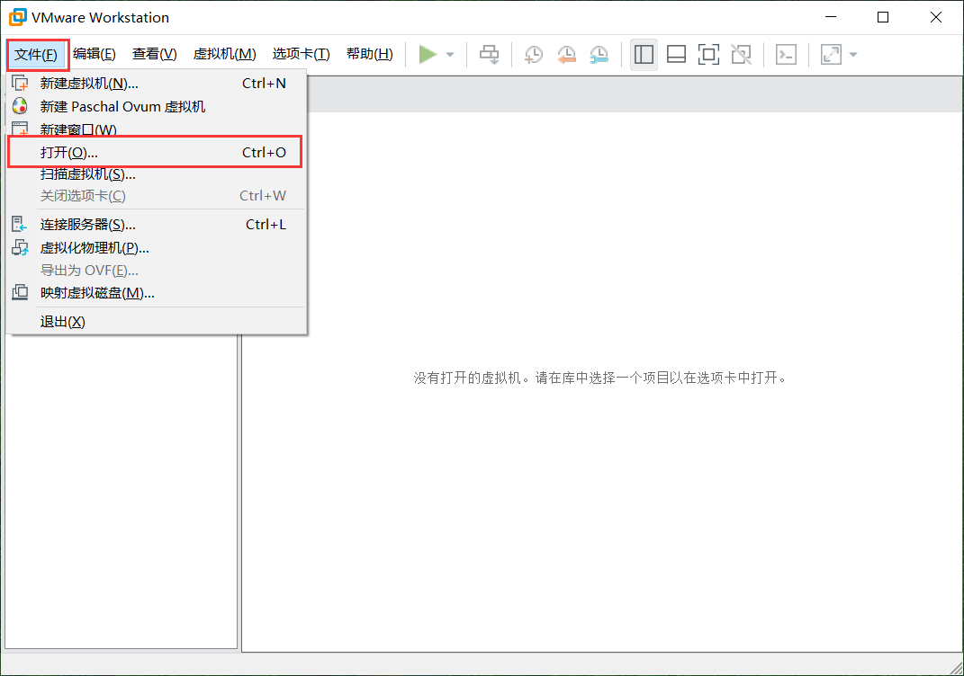Open the 选项卡(T) menu
The image size is (964, 676).
click(302, 55)
